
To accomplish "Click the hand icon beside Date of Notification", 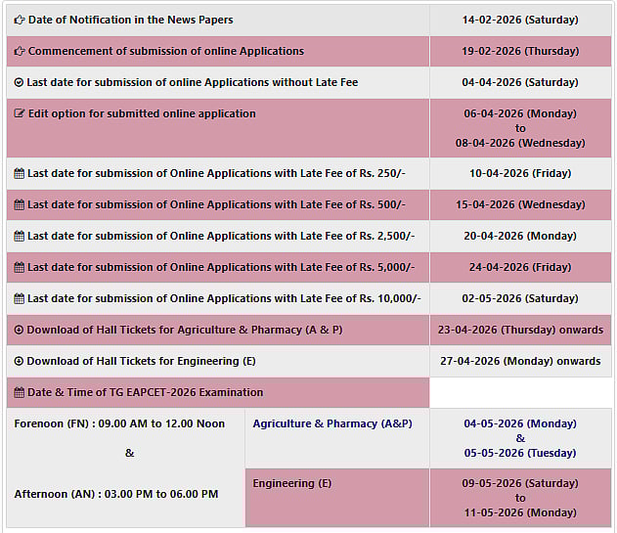I will coord(20,20).
